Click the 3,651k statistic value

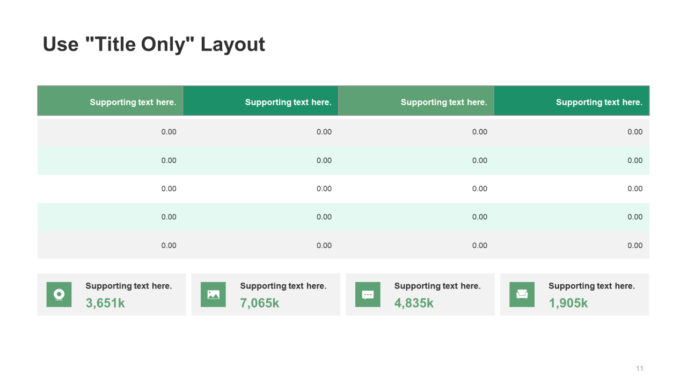click(105, 303)
